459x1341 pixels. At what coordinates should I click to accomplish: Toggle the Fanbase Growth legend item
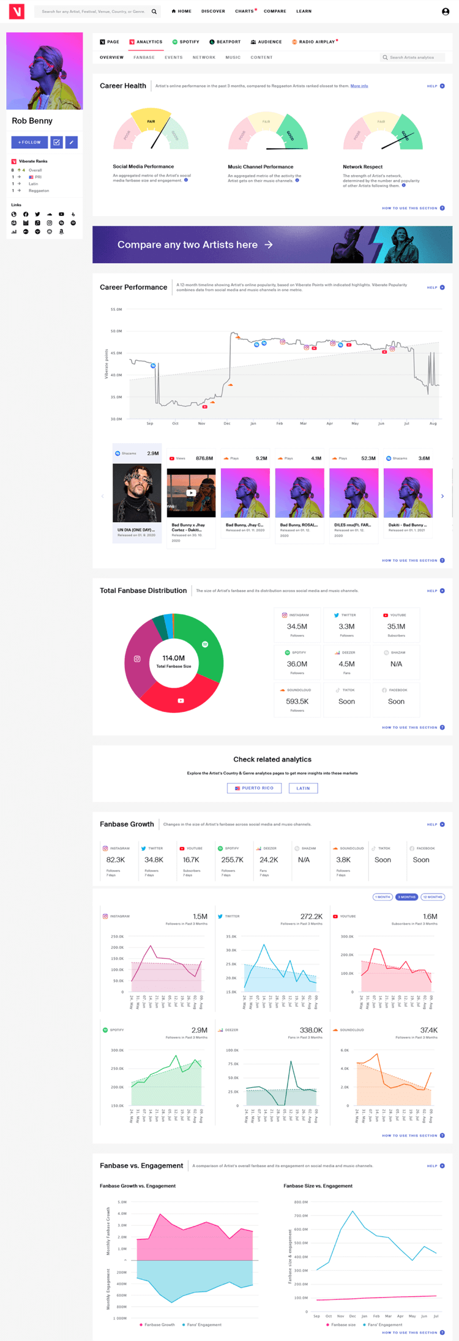[157, 1324]
